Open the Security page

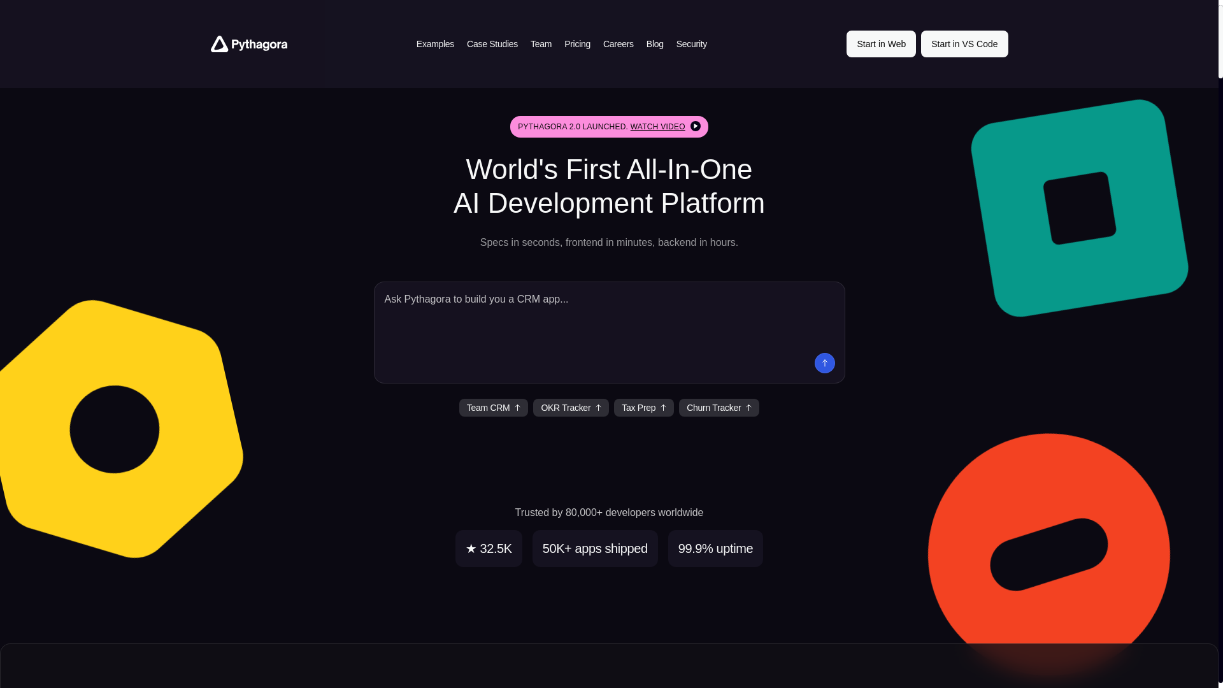tap(692, 44)
